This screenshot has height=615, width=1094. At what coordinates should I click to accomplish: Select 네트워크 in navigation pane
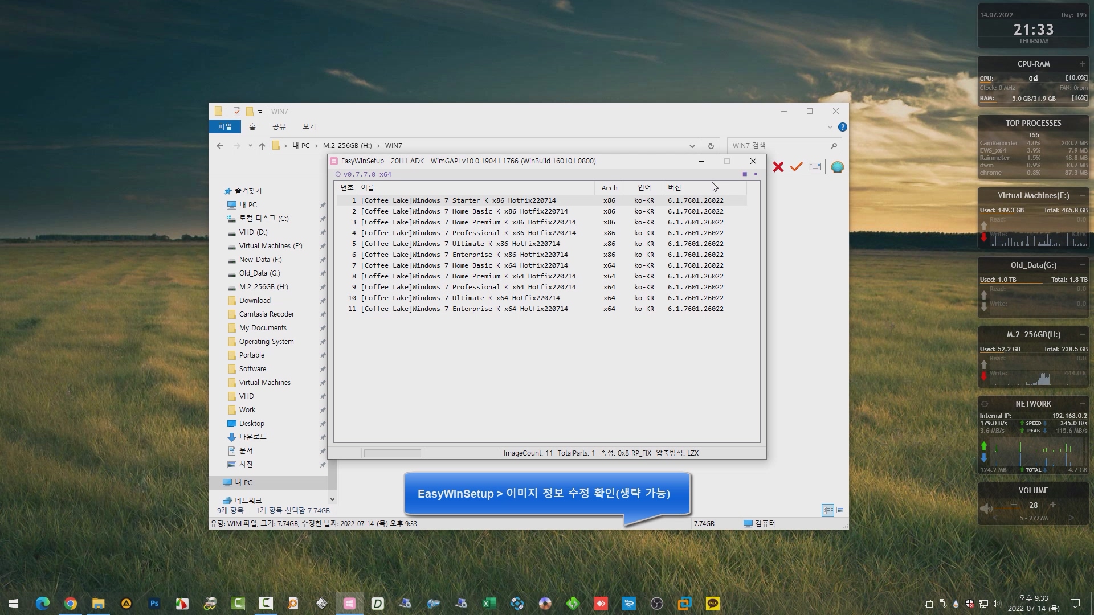[x=248, y=500]
